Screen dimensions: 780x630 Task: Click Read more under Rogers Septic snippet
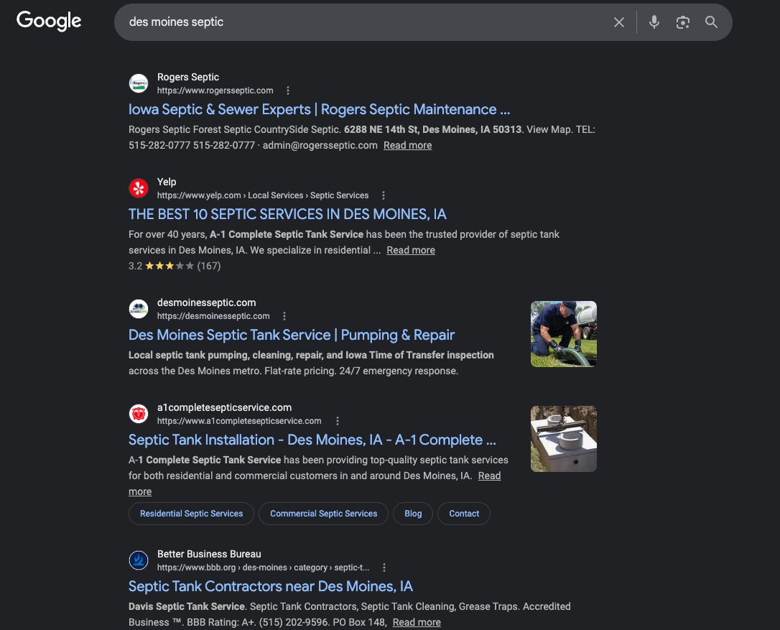[407, 145]
